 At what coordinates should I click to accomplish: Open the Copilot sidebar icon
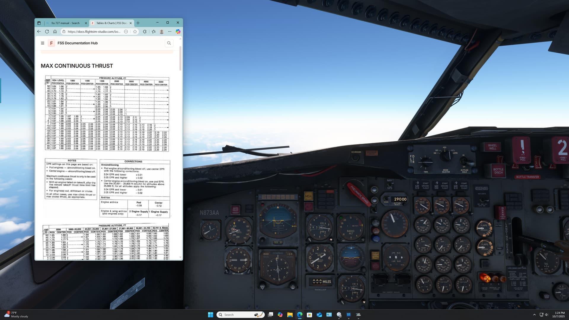[x=178, y=31]
